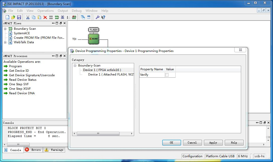Open the File menu
The image size is (273, 162).
coord(11,10)
